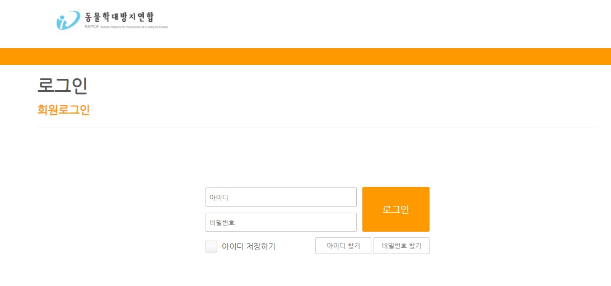This screenshot has width=611, height=286.
Task: Click the 비밀번호 placeholder text
Action: click(222, 223)
